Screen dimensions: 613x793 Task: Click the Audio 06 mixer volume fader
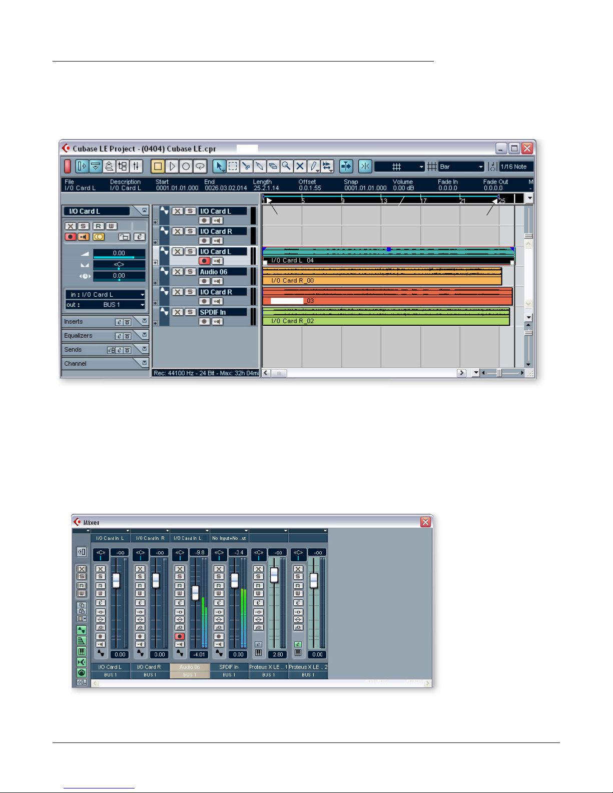pyautogui.click(x=195, y=592)
